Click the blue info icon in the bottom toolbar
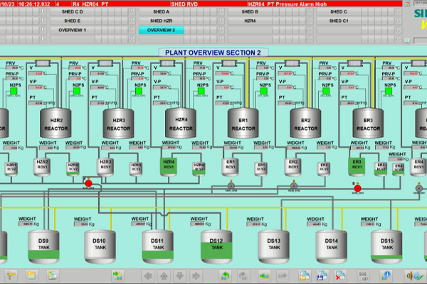 coord(386,275)
